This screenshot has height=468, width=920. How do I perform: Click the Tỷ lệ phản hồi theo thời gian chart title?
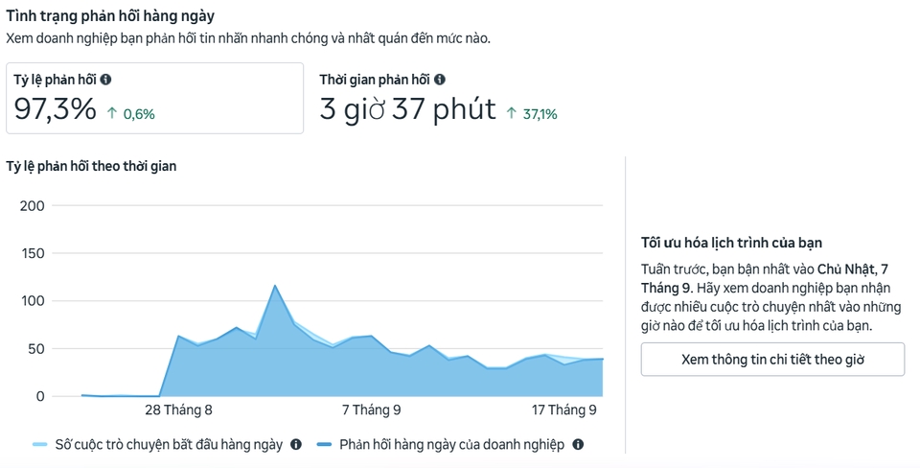point(91,166)
